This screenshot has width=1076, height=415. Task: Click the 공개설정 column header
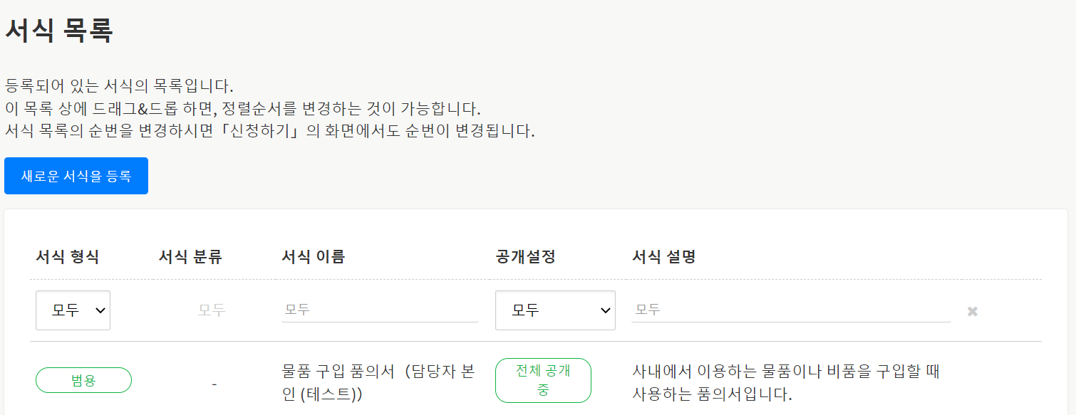click(525, 257)
